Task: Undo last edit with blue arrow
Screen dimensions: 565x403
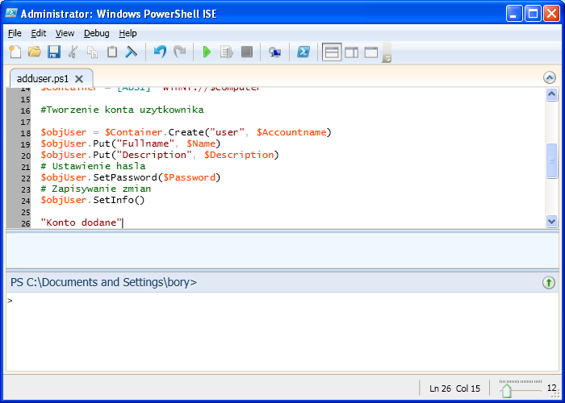Action: coord(160,52)
